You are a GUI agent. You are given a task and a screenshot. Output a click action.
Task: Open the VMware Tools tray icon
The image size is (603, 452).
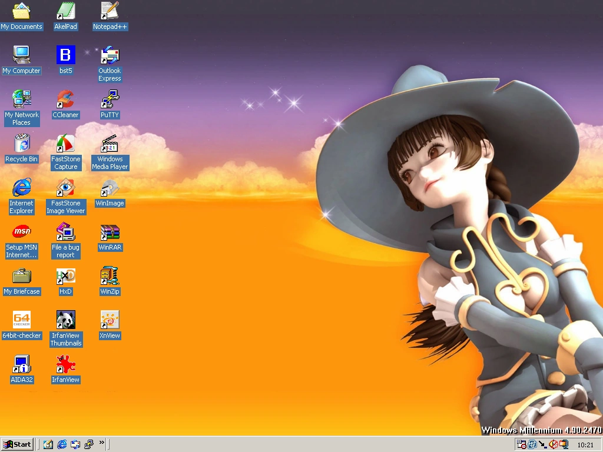pos(532,445)
